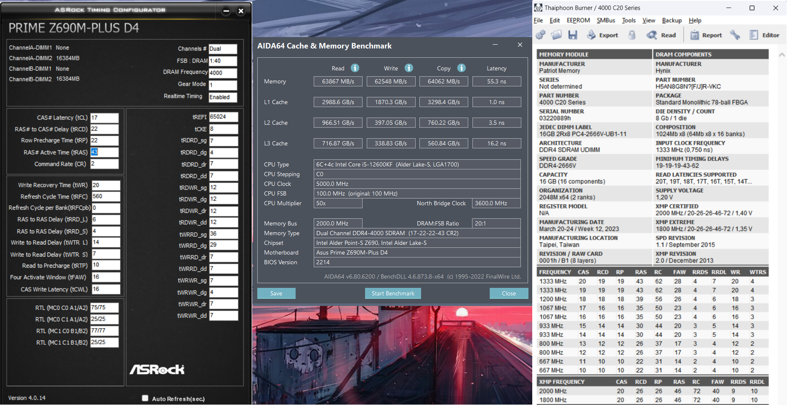This screenshot has width=787, height=405.
Task: Open the Backup menu in Thaiphoon Burner
Action: coord(671,20)
